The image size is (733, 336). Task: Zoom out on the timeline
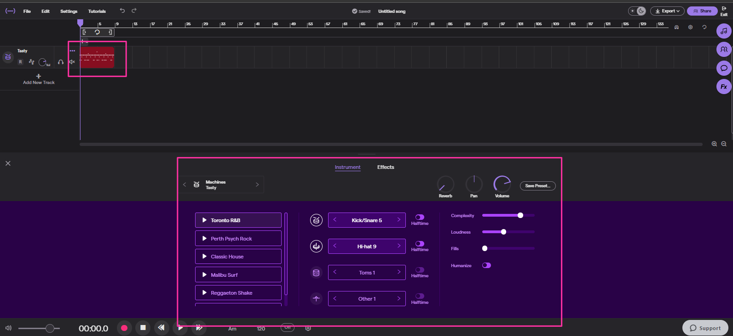coord(724,144)
